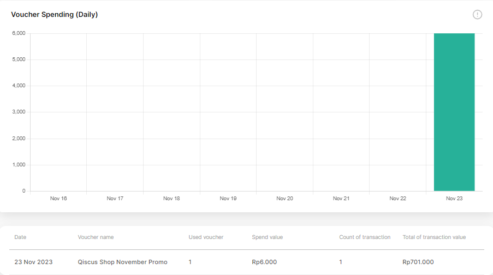Click the Rp701.000 transaction value cell
Viewport: 493px width, 275px height.
pyautogui.click(x=418, y=262)
